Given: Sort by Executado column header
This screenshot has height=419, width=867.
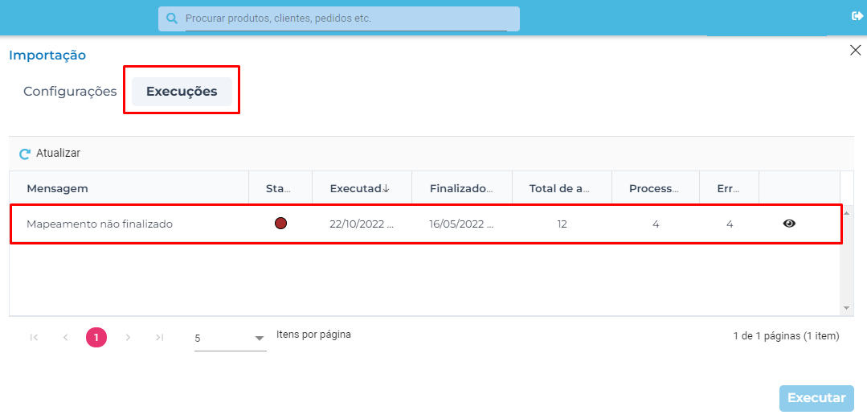Looking at the screenshot, I should click(x=360, y=188).
